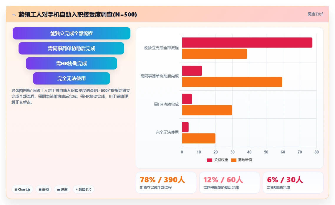The width and height of the screenshot is (335, 205).
Task: Click x-axis tick value 40
Action: tap(249, 152)
